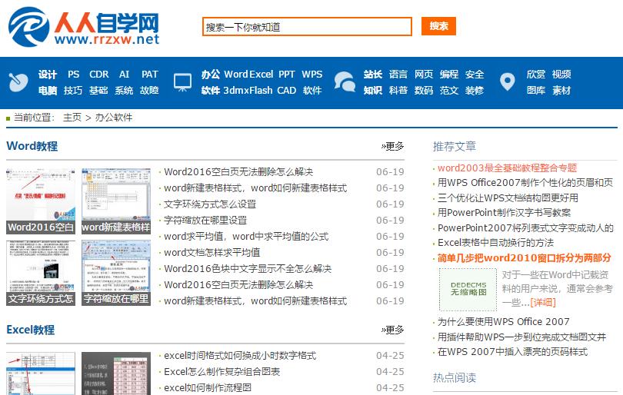623x395 pixels.
Task: Open 在WPS 2007中插入漂亮的页码样式 article
Action: point(512,352)
